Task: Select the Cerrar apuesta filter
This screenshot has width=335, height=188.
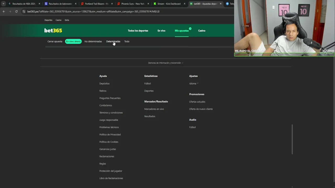Action: [x=55, y=42]
